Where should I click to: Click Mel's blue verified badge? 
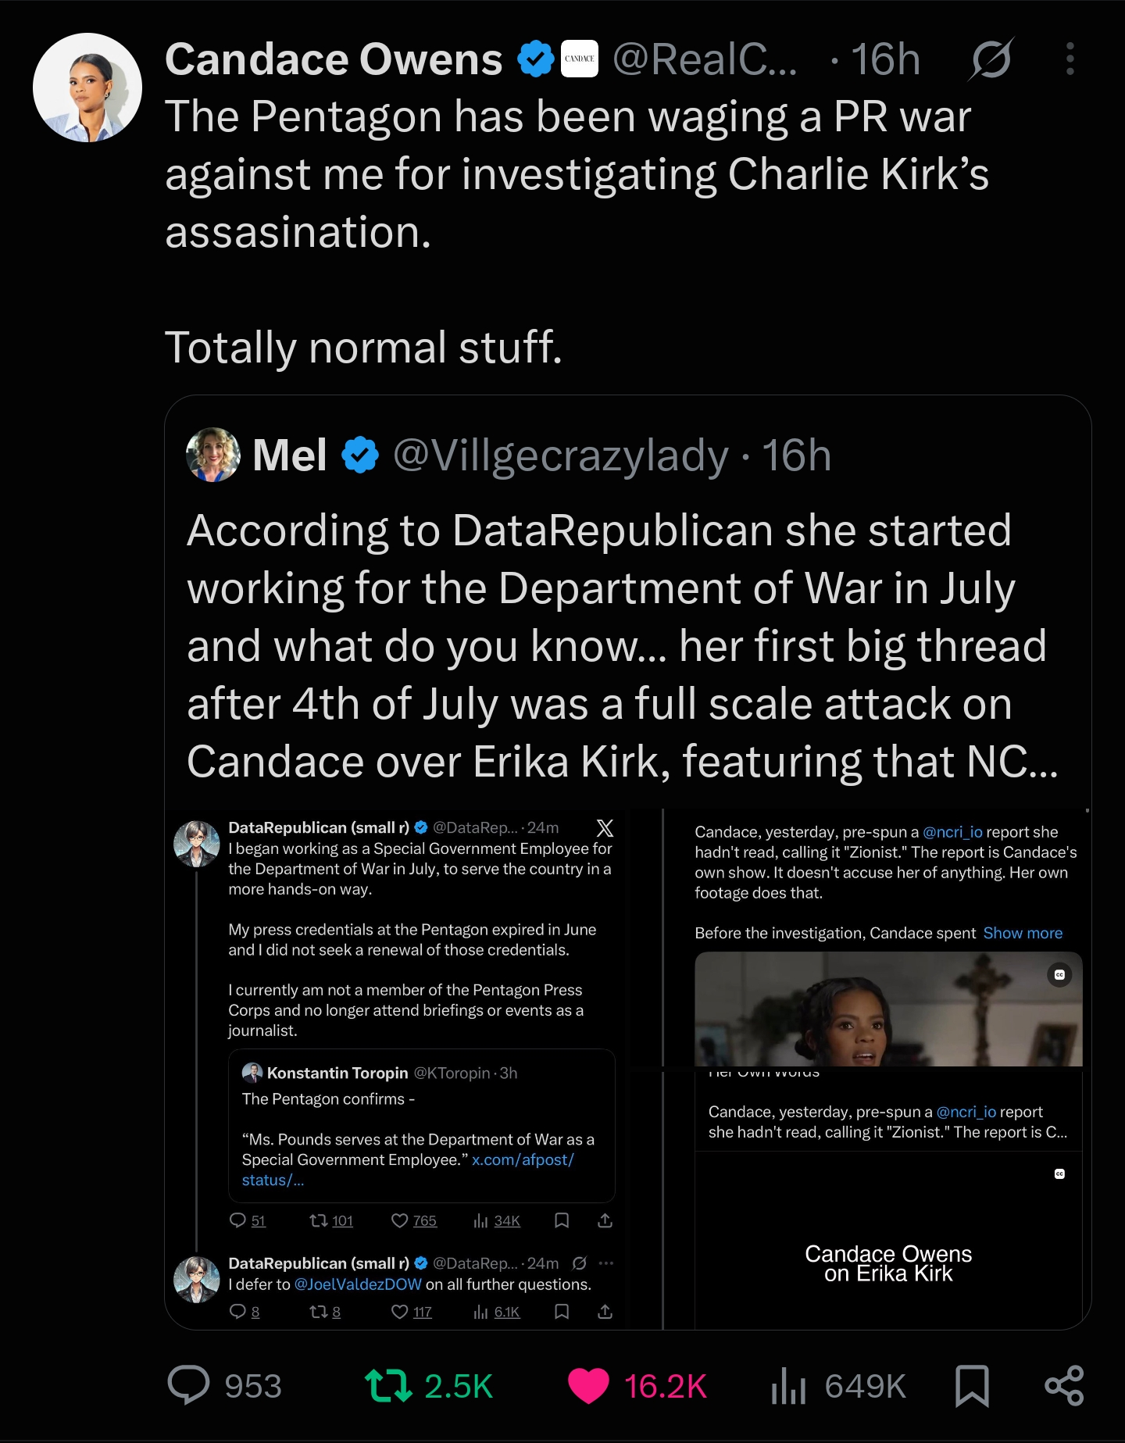click(360, 455)
